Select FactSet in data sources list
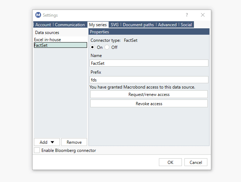 coord(61,45)
